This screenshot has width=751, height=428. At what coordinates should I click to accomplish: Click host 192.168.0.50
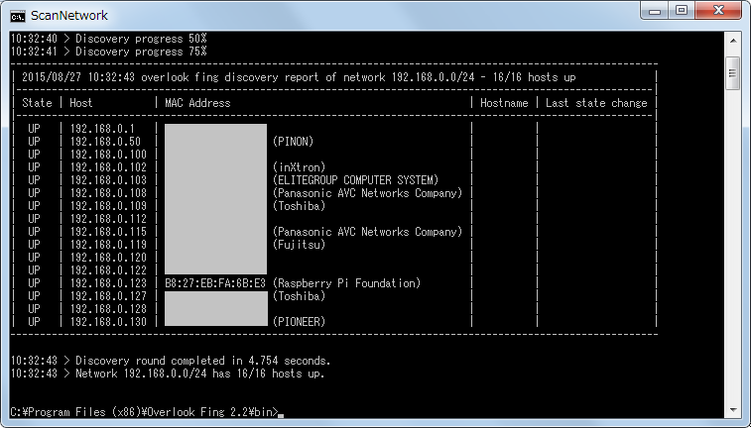pyautogui.click(x=105, y=142)
